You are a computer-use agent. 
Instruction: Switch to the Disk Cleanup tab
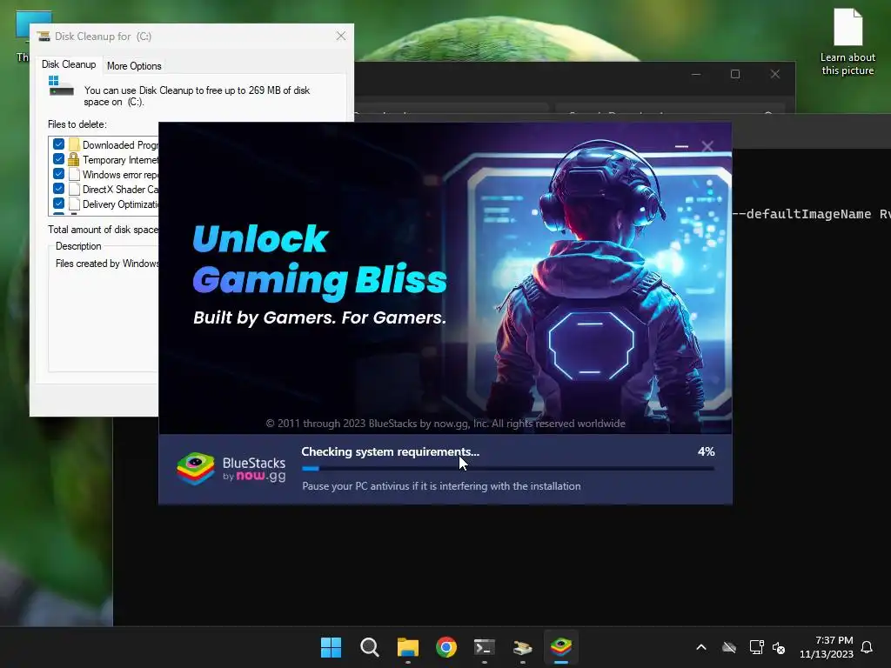point(69,64)
